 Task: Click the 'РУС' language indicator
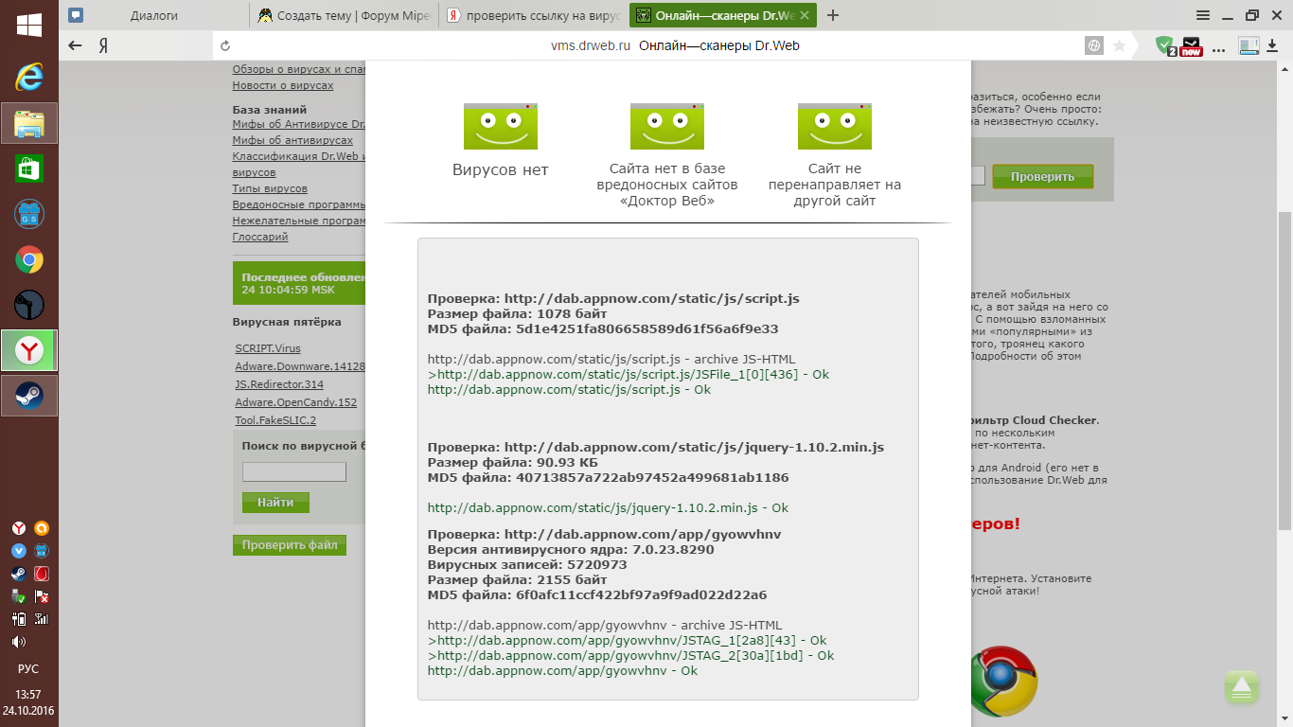tap(28, 668)
